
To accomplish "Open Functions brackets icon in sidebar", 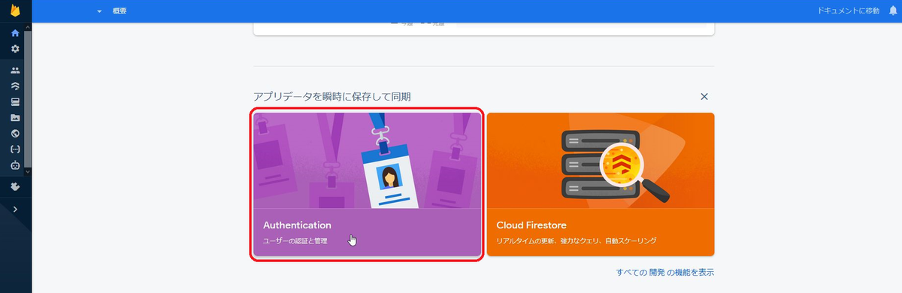I will pyautogui.click(x=15, y=150).
